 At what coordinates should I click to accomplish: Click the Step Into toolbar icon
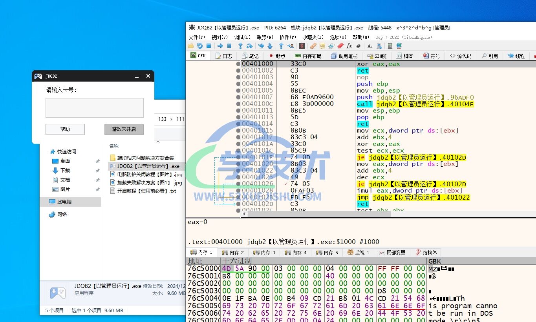click(x=240, y=46)
